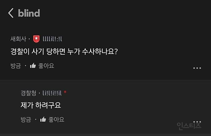View profile of replier li!l!i!!il

click(52, 93)
